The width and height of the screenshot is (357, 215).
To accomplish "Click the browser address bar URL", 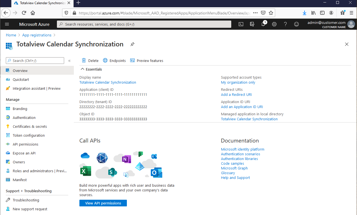I will (x=165, y=13).
